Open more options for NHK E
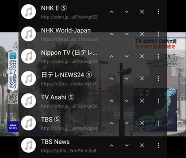 coord(158,12)
